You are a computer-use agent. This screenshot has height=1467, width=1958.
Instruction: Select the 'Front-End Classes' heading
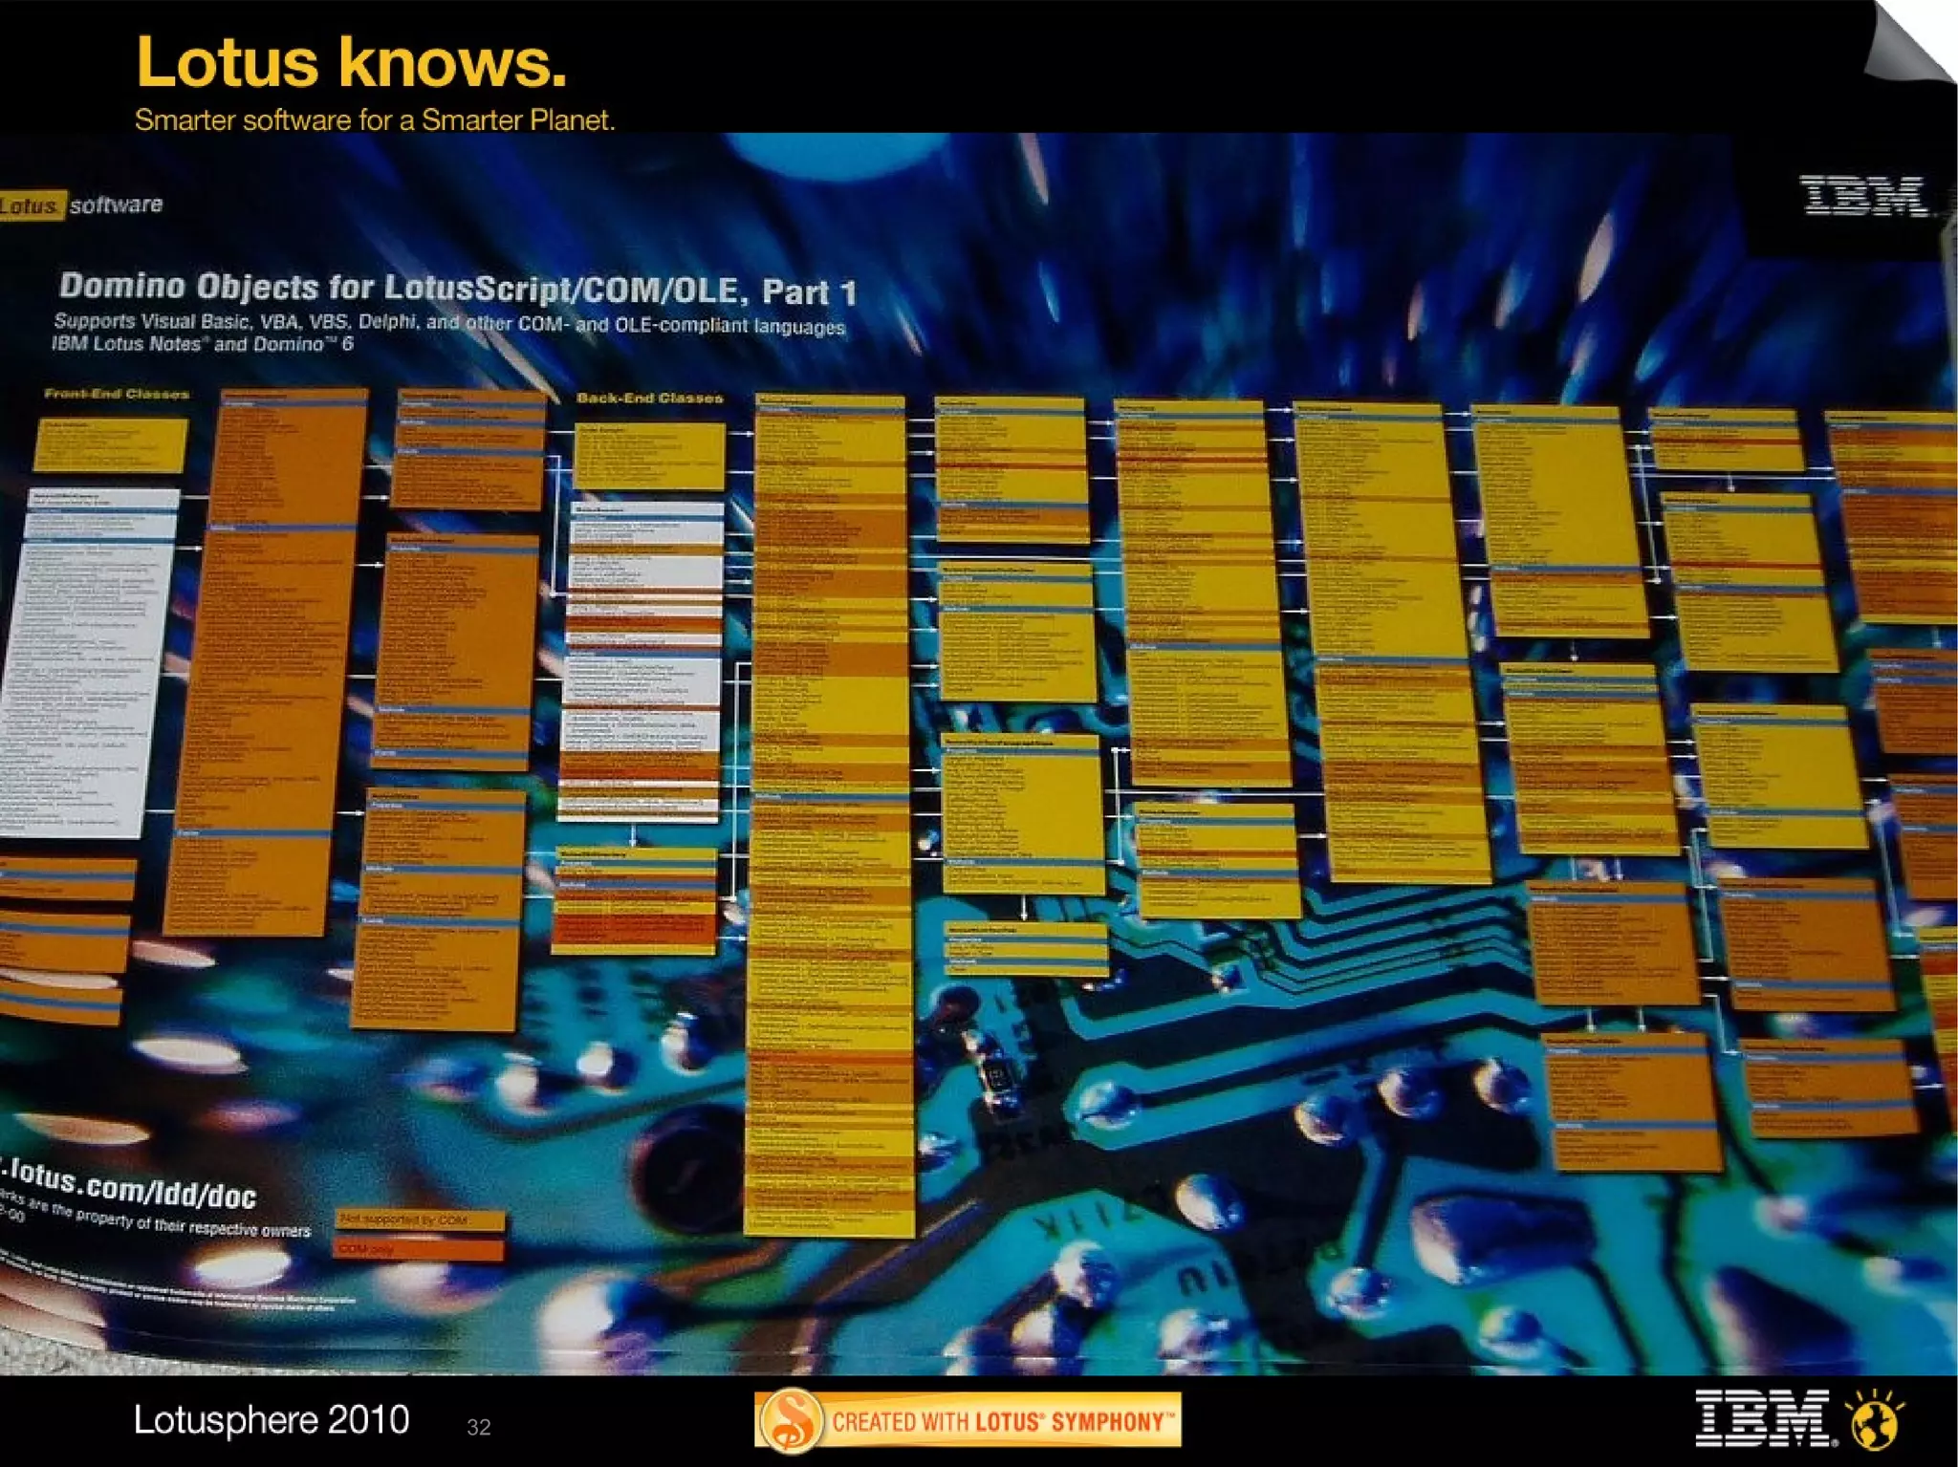coord(117,394)
